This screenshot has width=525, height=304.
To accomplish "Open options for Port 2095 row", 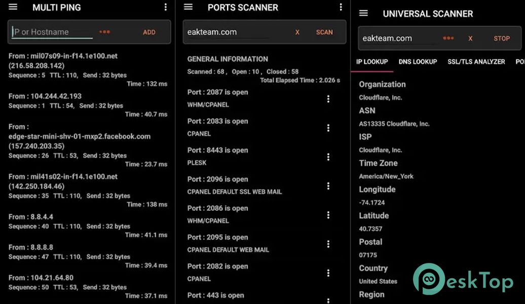I will coord(328,244).
